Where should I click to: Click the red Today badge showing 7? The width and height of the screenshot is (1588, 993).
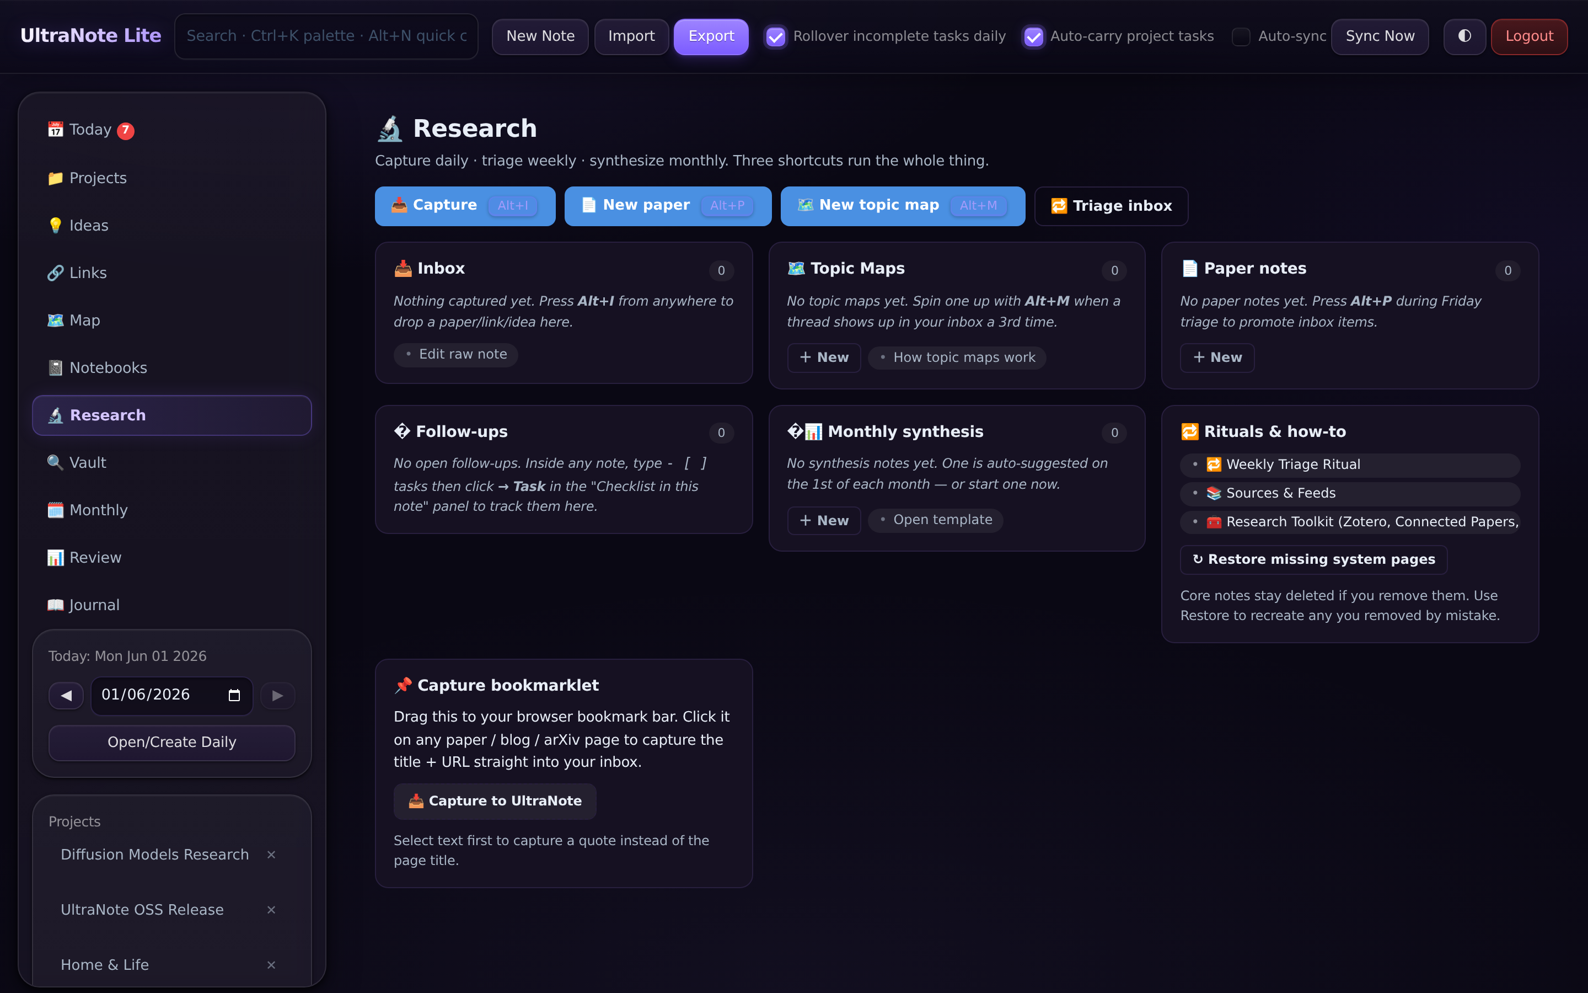point(125,131)
